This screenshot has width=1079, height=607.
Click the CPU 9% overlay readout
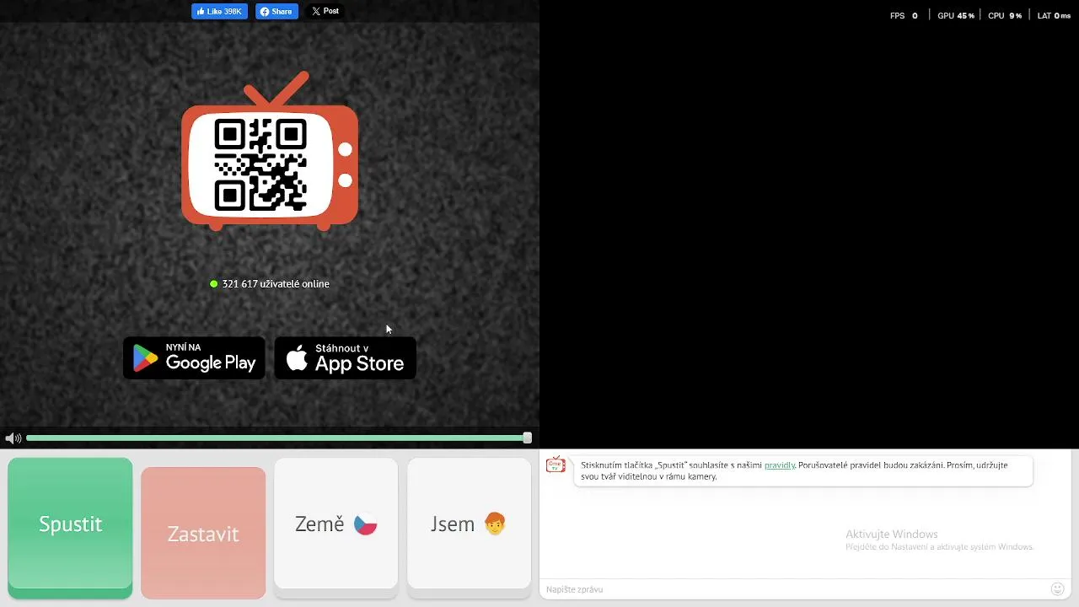[1005, 16]
